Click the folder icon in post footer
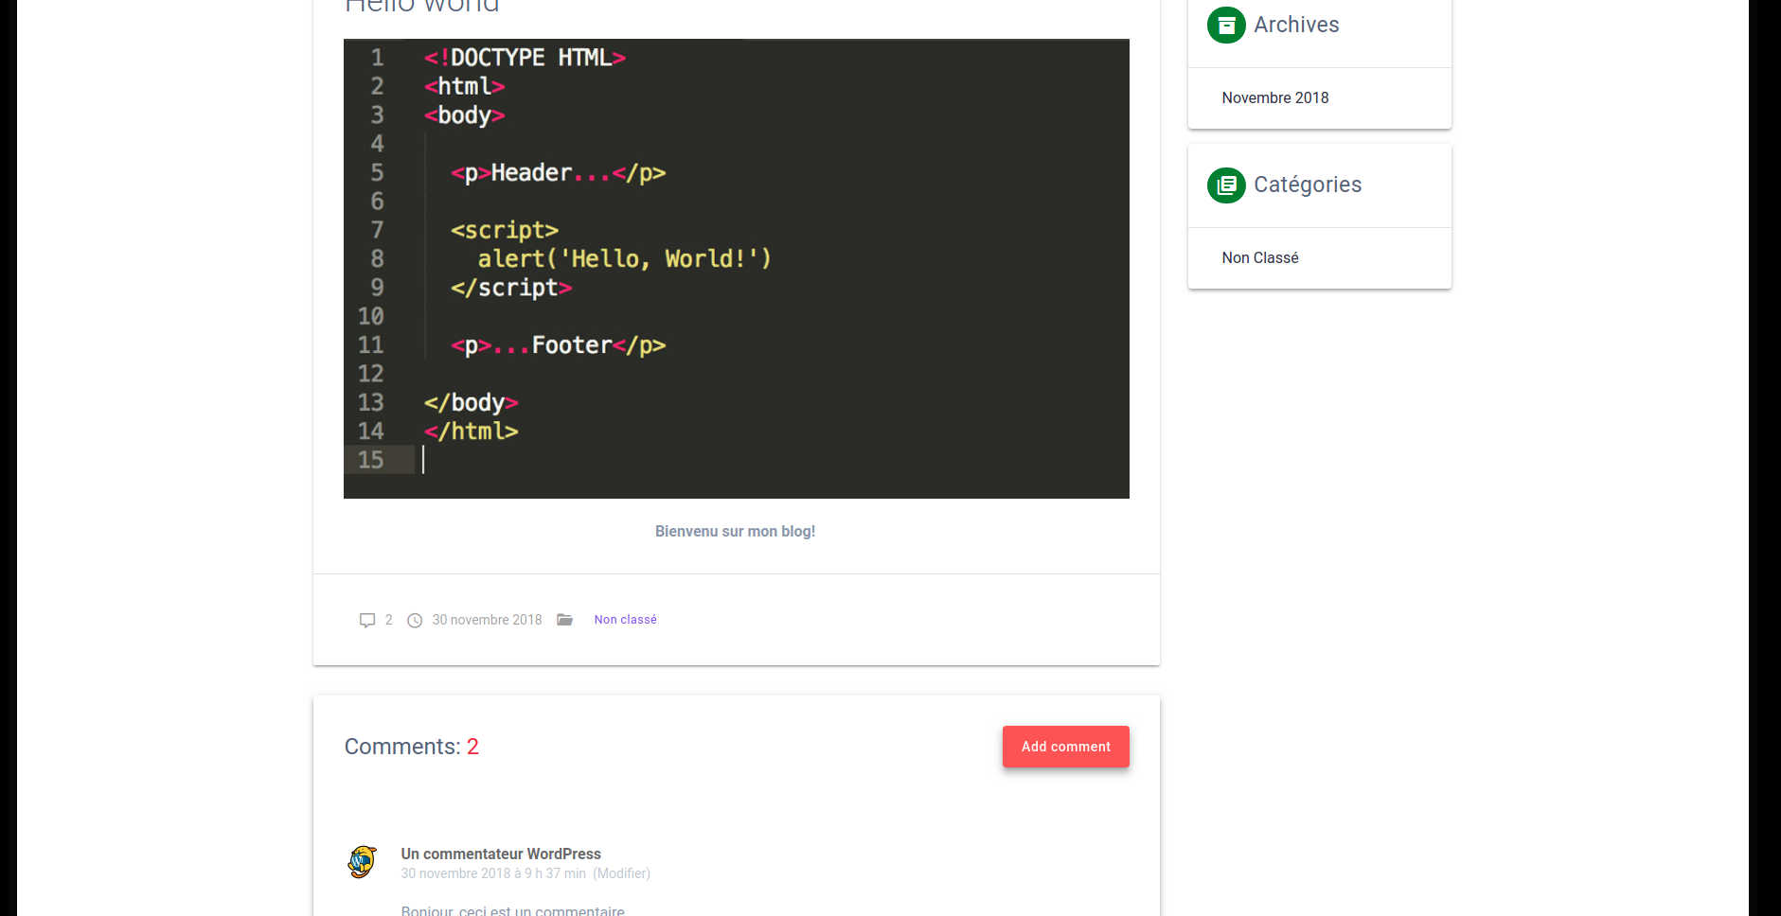The image size is (1781, 916). click(565, 620)
